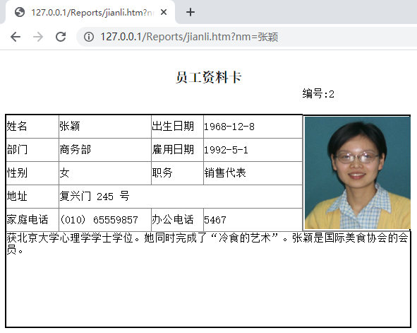Click the name value 张颖
417x333 pixels.
tap(69, 127)
